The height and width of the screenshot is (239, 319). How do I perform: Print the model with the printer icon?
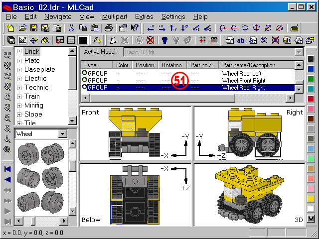pyautogui.click(x=109, y=28)
